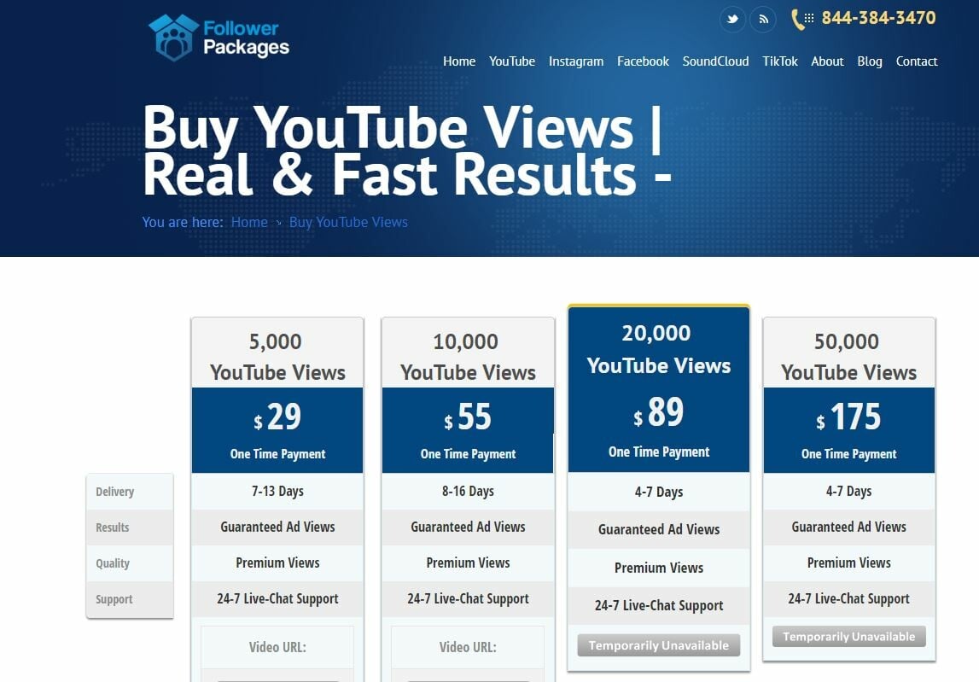Image resolution: width=979 pixels, height=682 pixels.
Task: Click 24-7 Live-Chat Support in 10,000 package
Action: (x=468, y=599)
